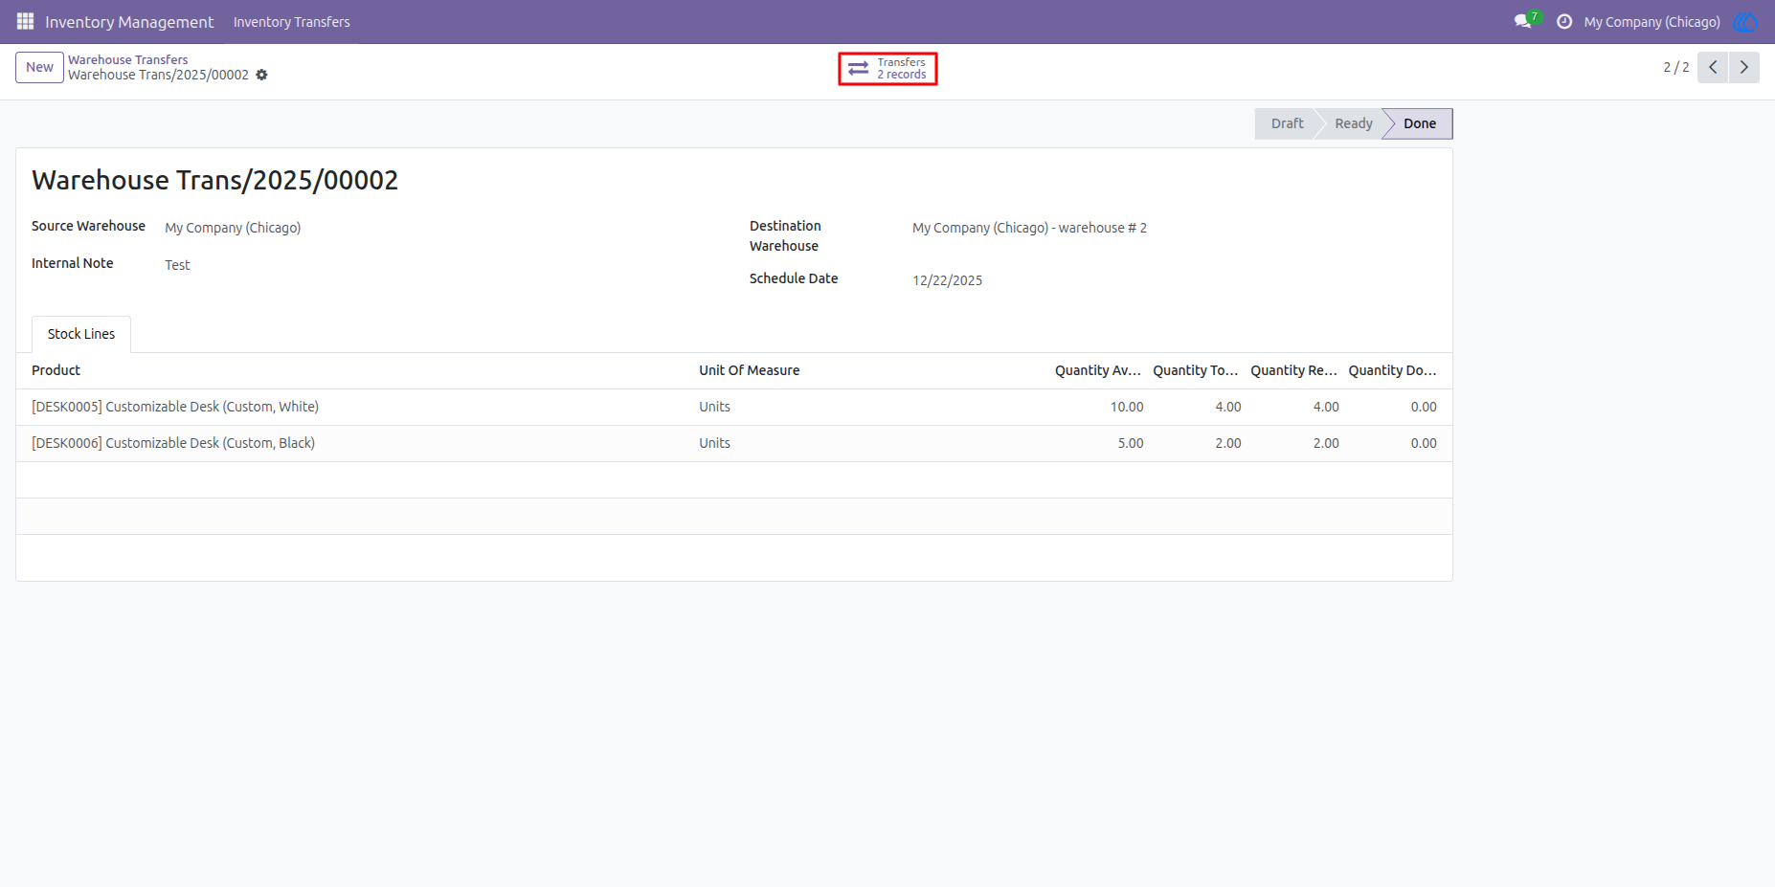1775x887 pixels.
Task: Open the My Company (Chicago) company switcher
Action: [x=1651, y=21]
